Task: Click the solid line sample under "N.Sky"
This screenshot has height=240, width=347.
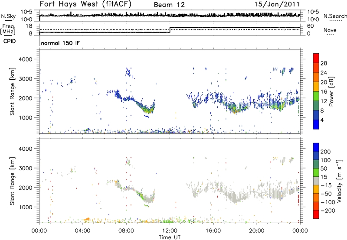Action: pos(8,21)
